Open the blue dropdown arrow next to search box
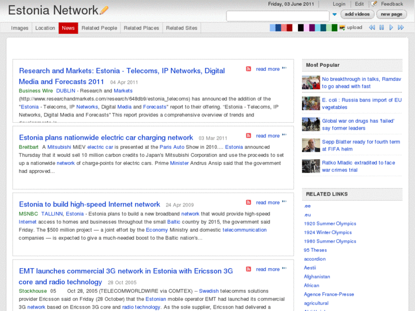This screenshot has height=311, width=415. (335, 14)
